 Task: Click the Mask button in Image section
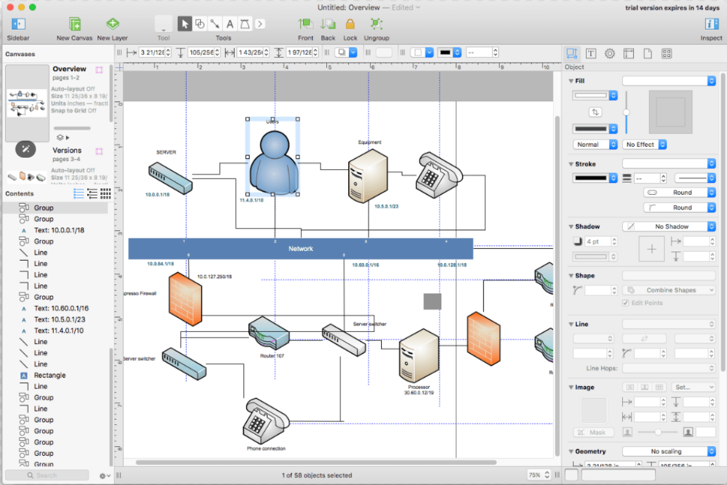point(593,432)
